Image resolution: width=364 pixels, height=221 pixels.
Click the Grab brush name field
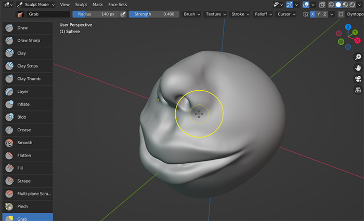47,15
